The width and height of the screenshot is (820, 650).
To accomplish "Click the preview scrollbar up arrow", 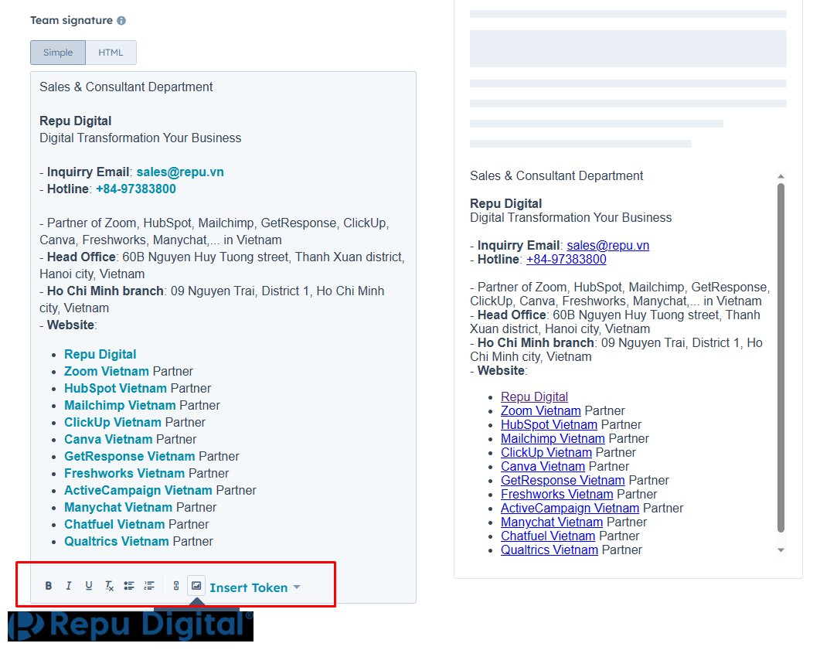I will point(781,176).
